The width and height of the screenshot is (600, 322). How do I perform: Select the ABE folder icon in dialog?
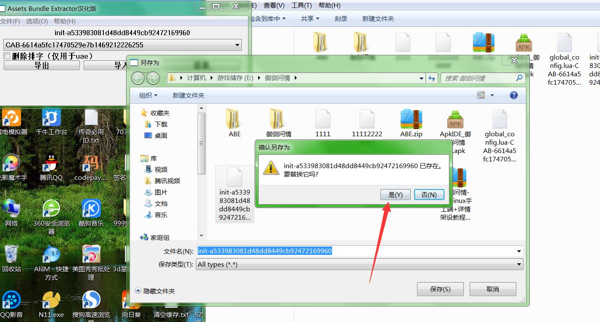coord(235,119)
